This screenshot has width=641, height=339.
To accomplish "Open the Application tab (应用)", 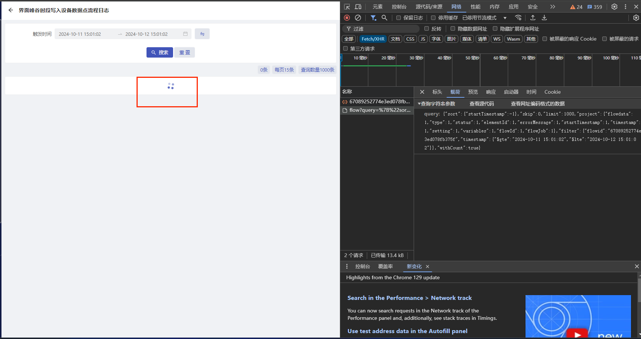I will (513, 7).
